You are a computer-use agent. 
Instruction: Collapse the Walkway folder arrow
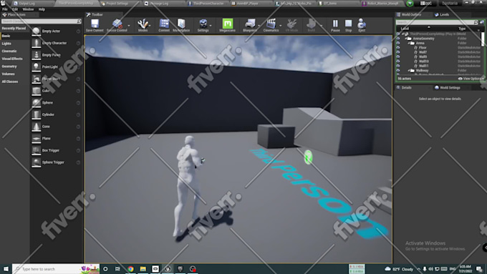tap(409, 70)
